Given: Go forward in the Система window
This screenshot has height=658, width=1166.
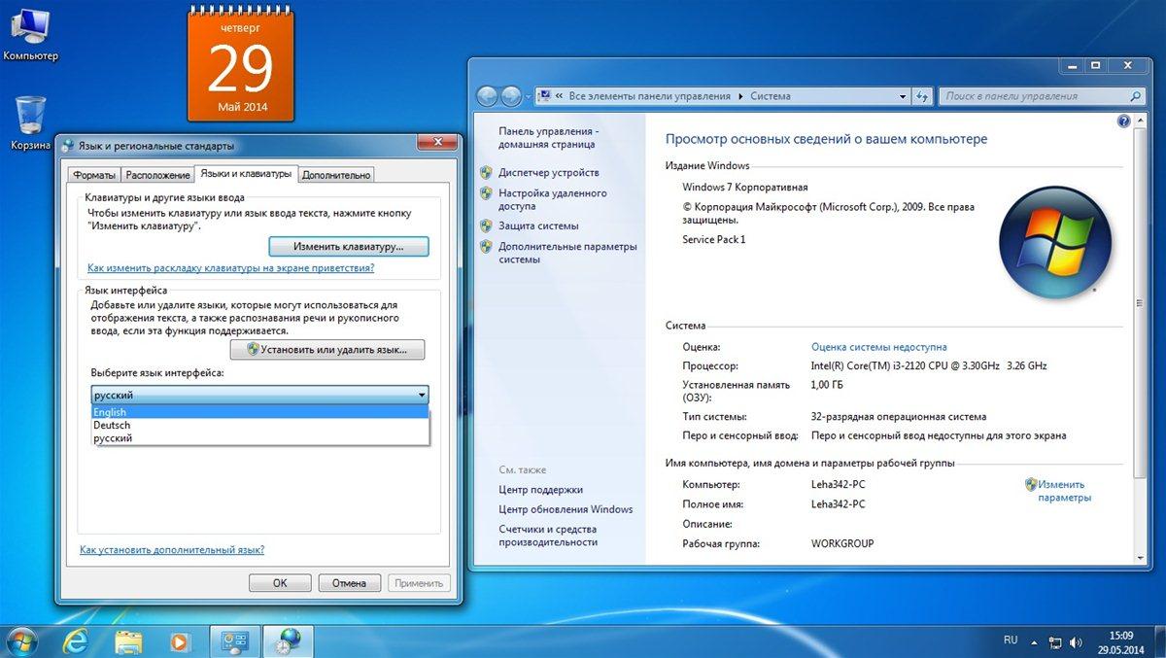Looking at the screenshot, I should point(511,96).
